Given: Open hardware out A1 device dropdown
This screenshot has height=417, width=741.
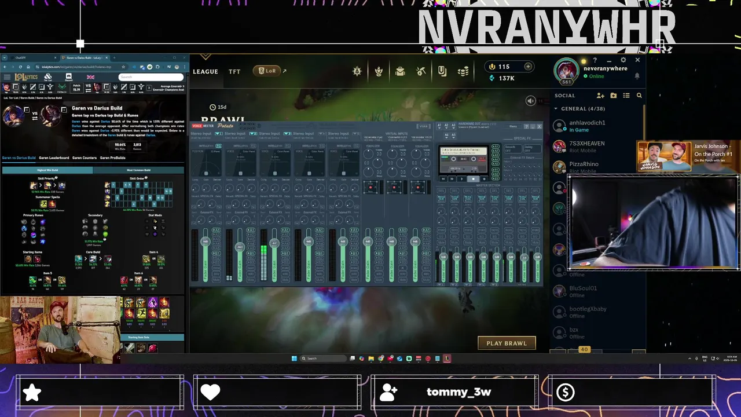Looking at the screenshot, I should click(x=439, y=126).
